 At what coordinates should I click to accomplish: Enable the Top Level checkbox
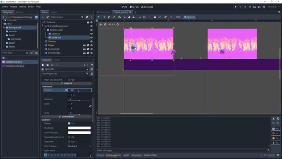(x=69, y=142)
